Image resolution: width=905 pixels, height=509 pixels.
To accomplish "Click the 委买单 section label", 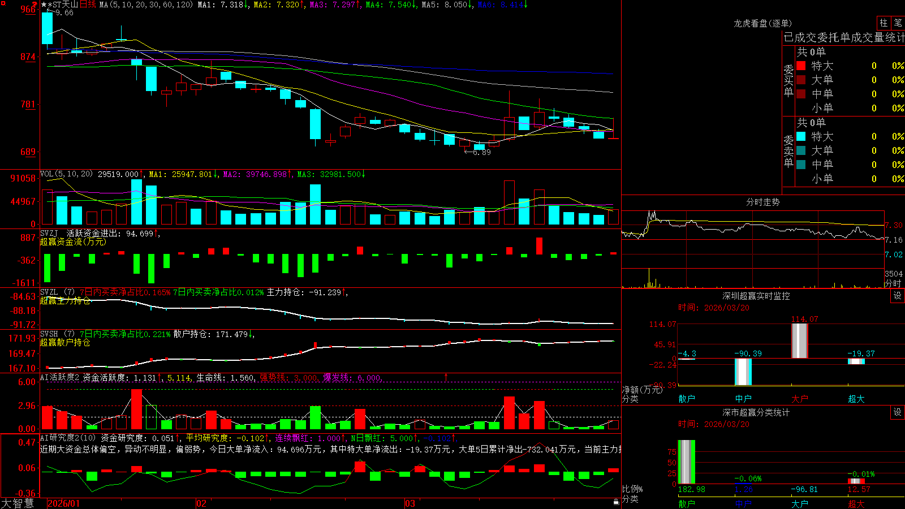I will [x=788, y=81].
